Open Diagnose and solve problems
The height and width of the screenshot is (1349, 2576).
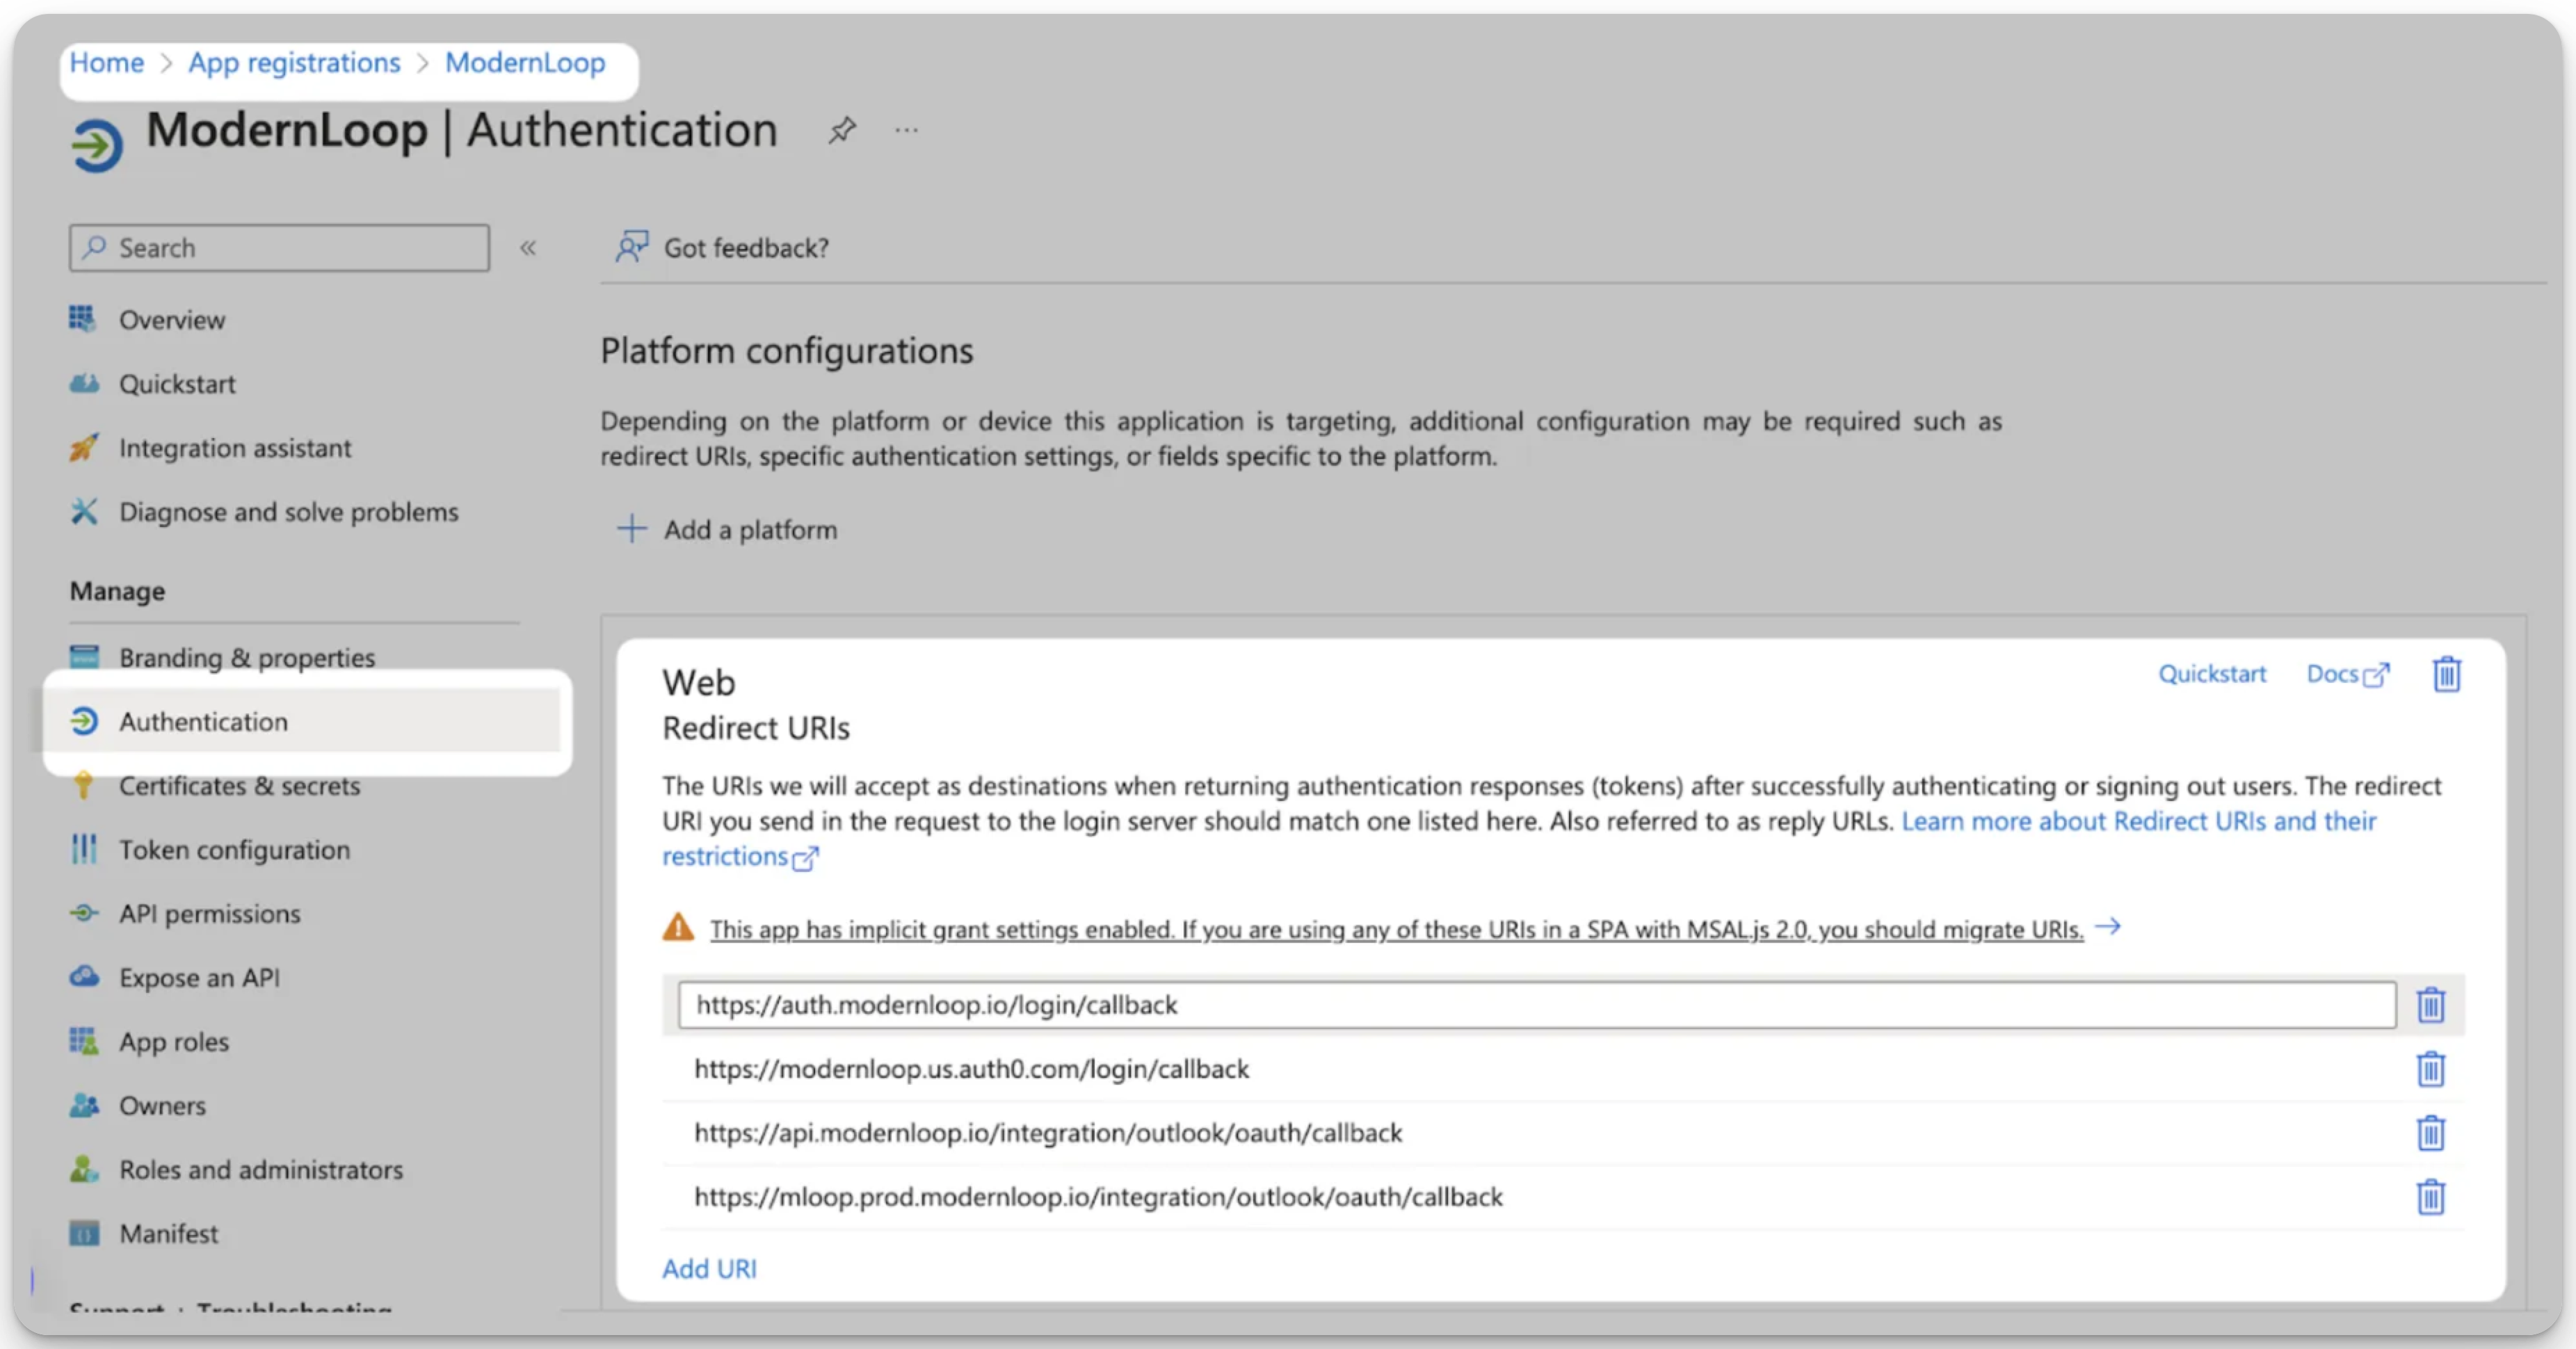[289, 512]
